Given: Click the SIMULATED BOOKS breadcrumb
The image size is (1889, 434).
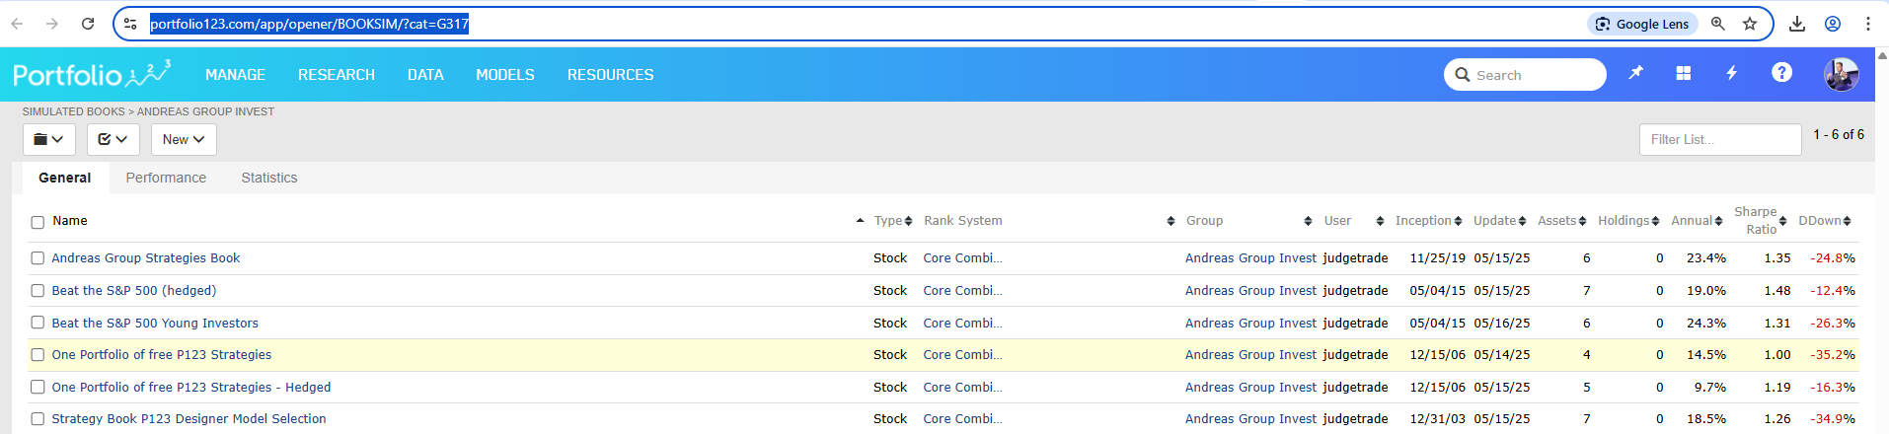Looking at the screenshot, I should click(x=74, y=111).
